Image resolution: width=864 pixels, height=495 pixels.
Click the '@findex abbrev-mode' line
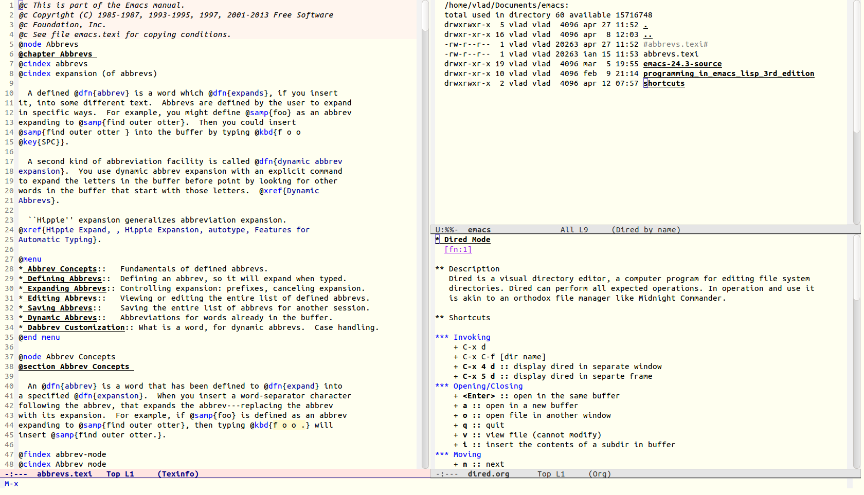coord(62,454)
